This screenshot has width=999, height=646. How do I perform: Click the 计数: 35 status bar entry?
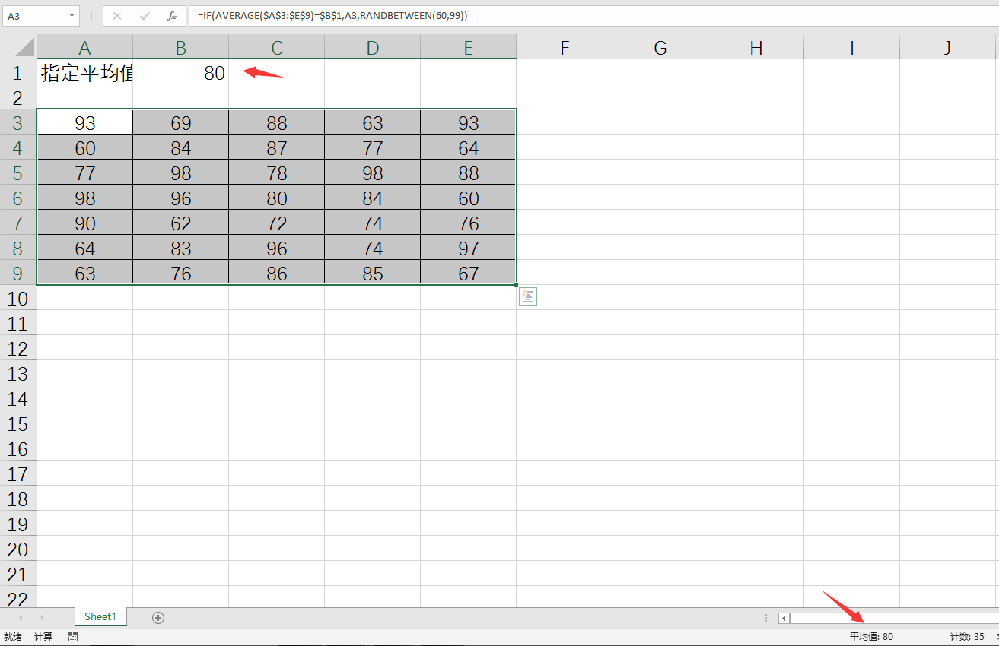pyautogui.click(x=967, y=636)
